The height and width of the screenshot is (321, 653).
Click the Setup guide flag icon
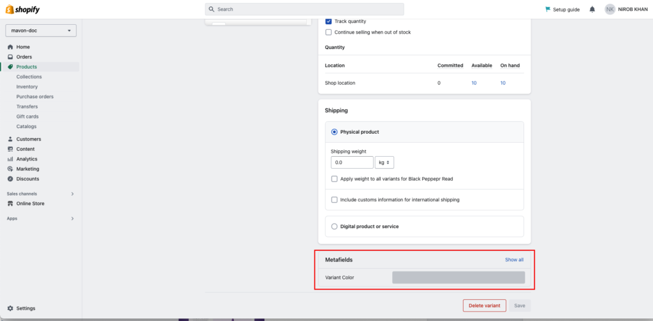tap(548, 9)
